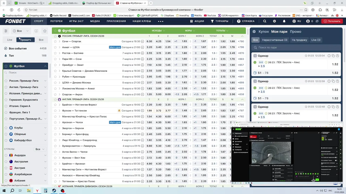This screenshot has height=194, width=346.
Task: Favorite the Ростов — Балтика match
Action: (x=55, y=53)
